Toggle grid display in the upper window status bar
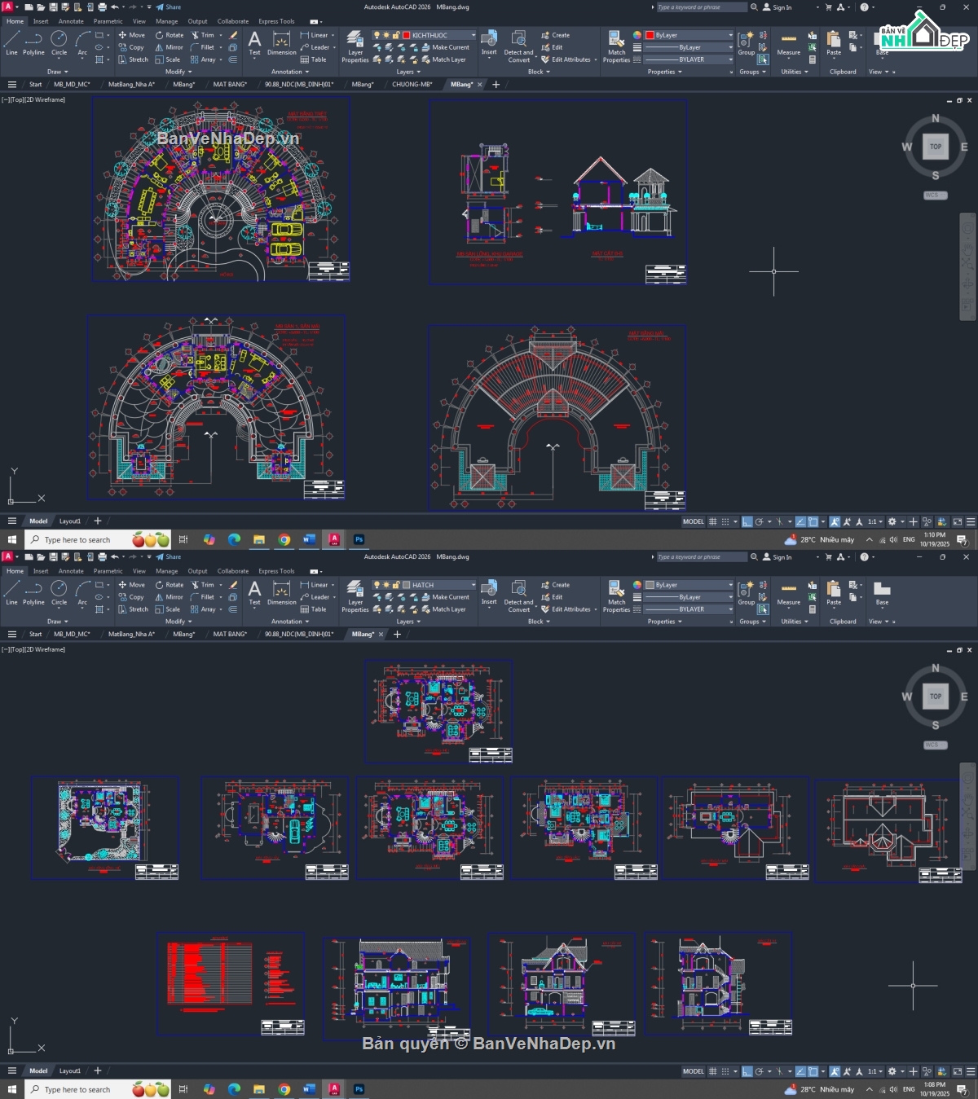 coord(713,521)
